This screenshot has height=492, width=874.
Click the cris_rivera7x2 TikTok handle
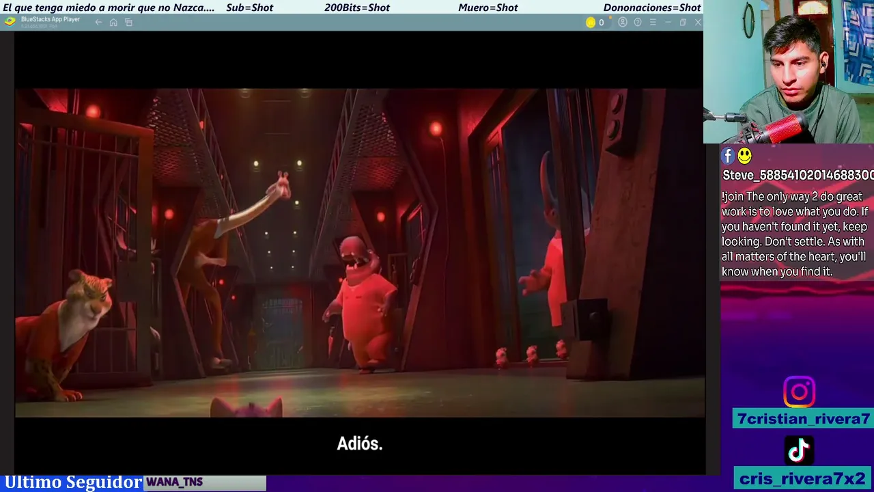803,479
